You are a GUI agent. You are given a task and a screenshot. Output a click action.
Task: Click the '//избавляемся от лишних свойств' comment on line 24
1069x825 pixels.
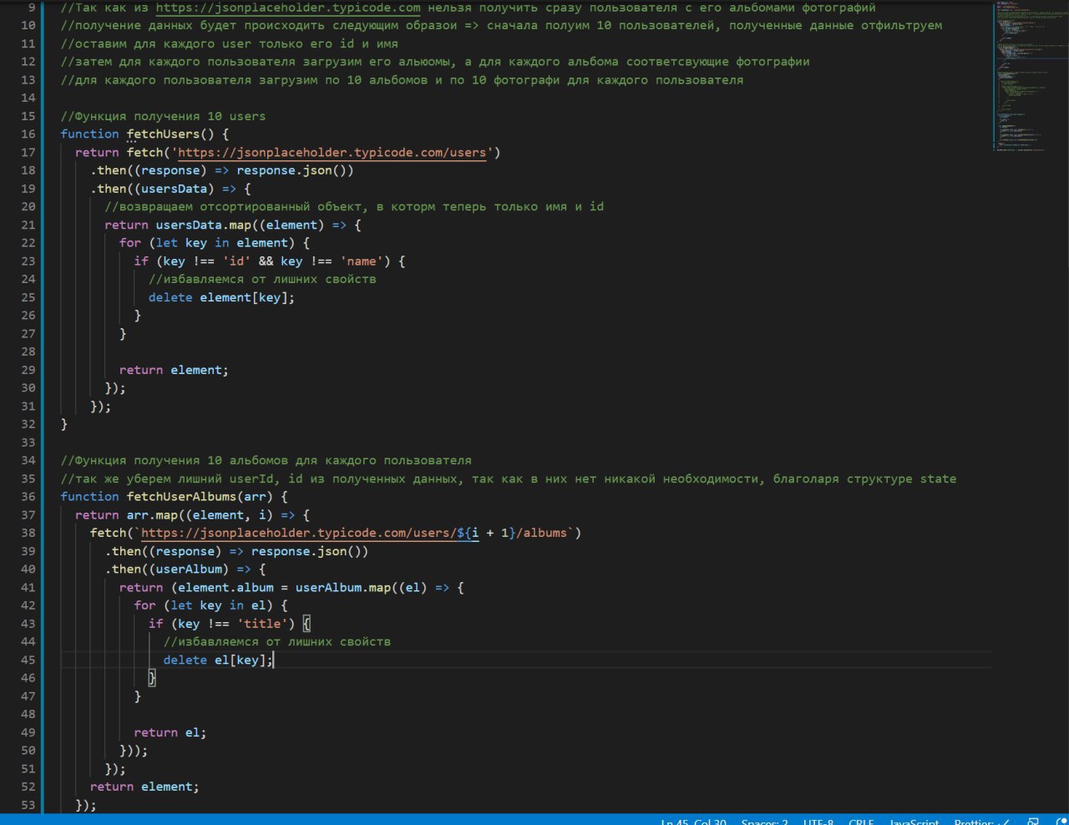coord(262,279)
